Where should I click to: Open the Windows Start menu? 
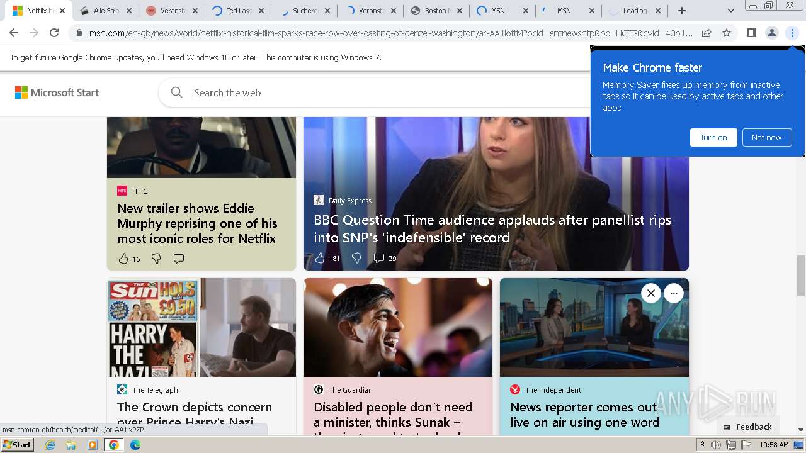(18, 444)
